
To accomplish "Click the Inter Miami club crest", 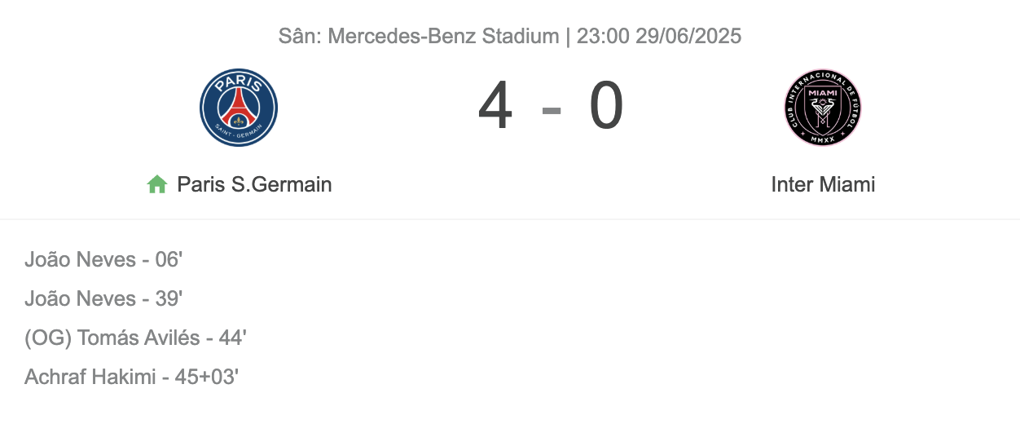I will (823, 108).
